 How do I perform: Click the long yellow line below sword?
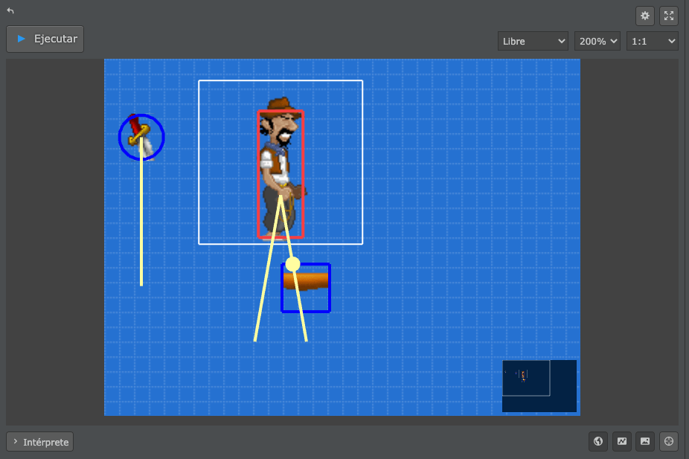coord(141,223)
